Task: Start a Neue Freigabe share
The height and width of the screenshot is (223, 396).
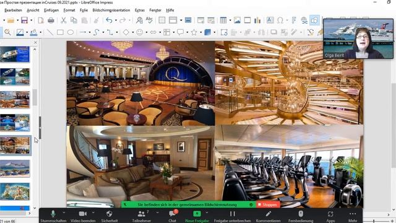Action: [x=197, y=216]
